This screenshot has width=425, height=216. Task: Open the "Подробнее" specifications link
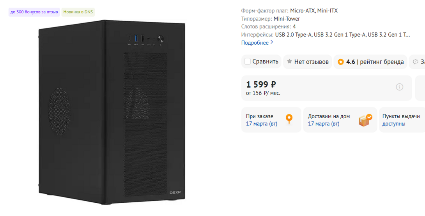[255, 43]
